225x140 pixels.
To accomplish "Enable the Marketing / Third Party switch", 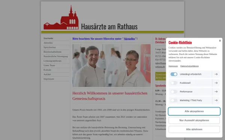I will pyautogui.click(x=174, y=100).
